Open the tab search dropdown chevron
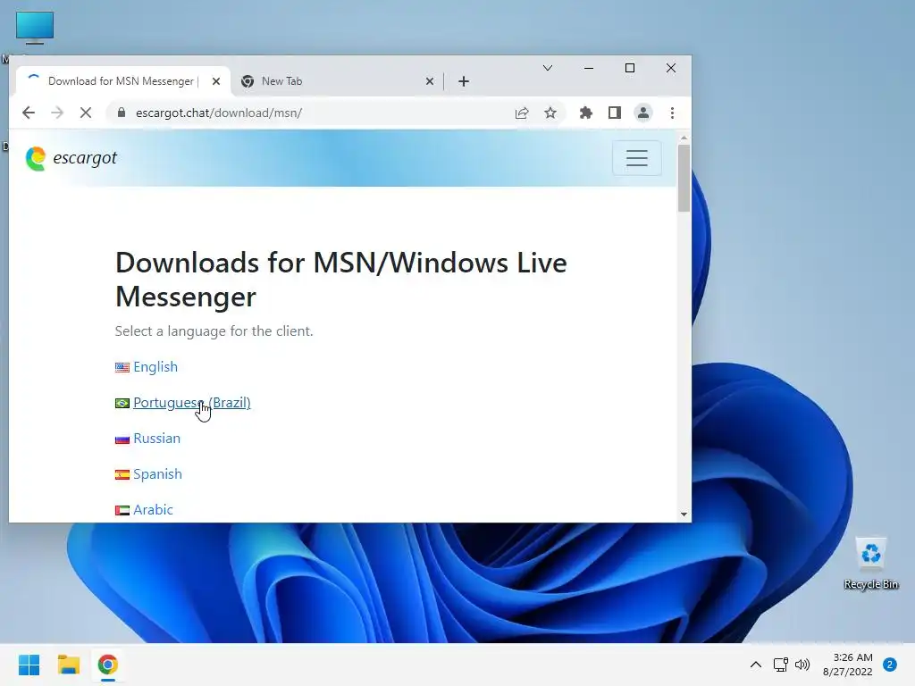The width and height of the screenshot is (915, 686). coord(548,68)
